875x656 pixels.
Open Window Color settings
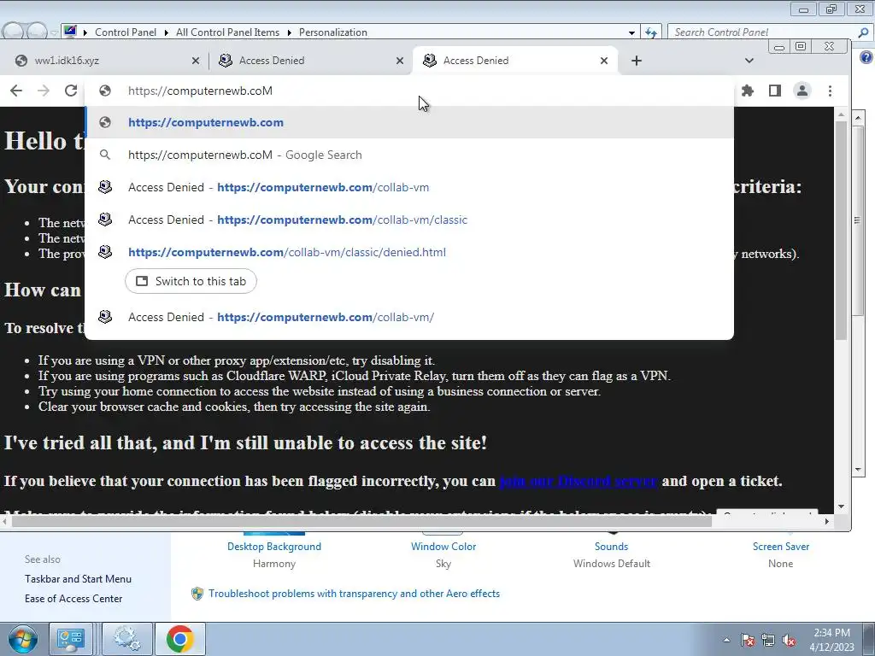pos(443,547)
